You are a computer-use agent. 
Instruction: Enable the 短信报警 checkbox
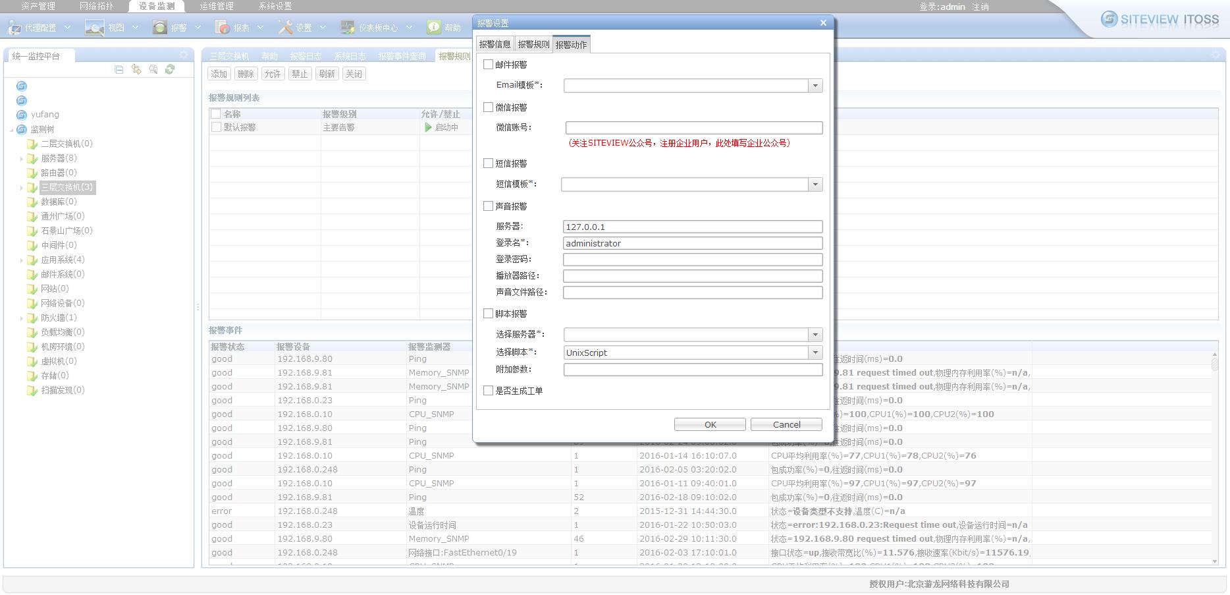point(488,163)
